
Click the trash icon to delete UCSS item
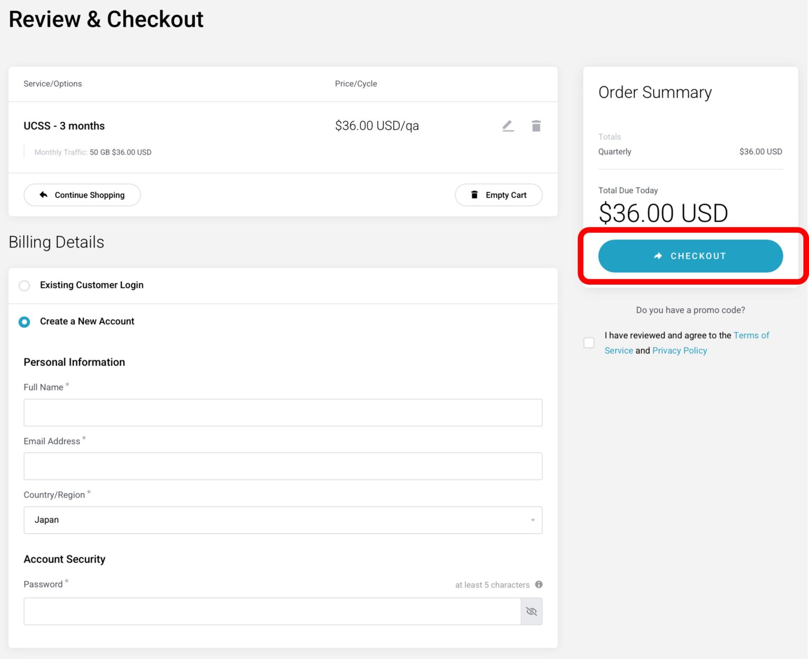tap(536, 125)
